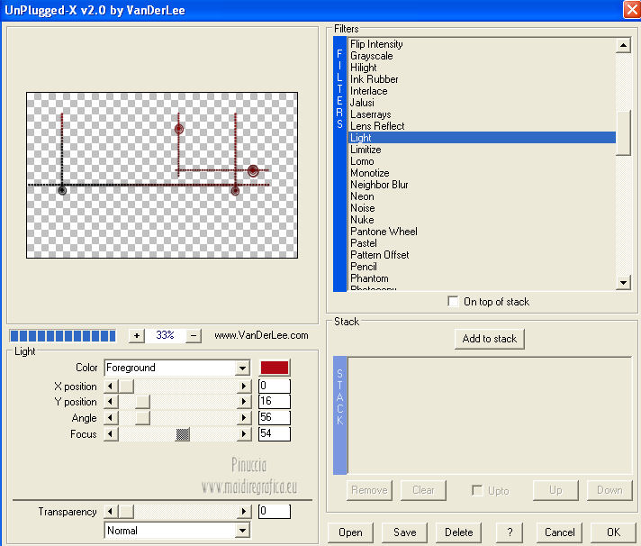The height and width of the screenshot is (546, 641).
Task: Toggle the Upto checkbox
Action: (478, 490)
